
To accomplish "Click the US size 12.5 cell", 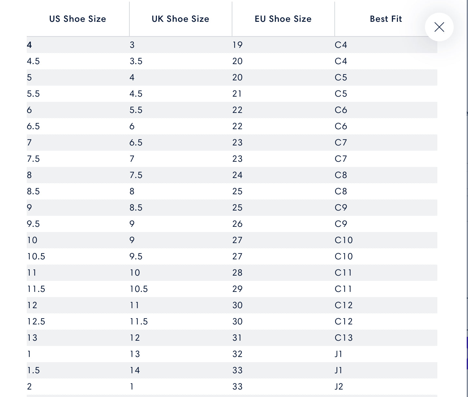I will coord(36,322).
